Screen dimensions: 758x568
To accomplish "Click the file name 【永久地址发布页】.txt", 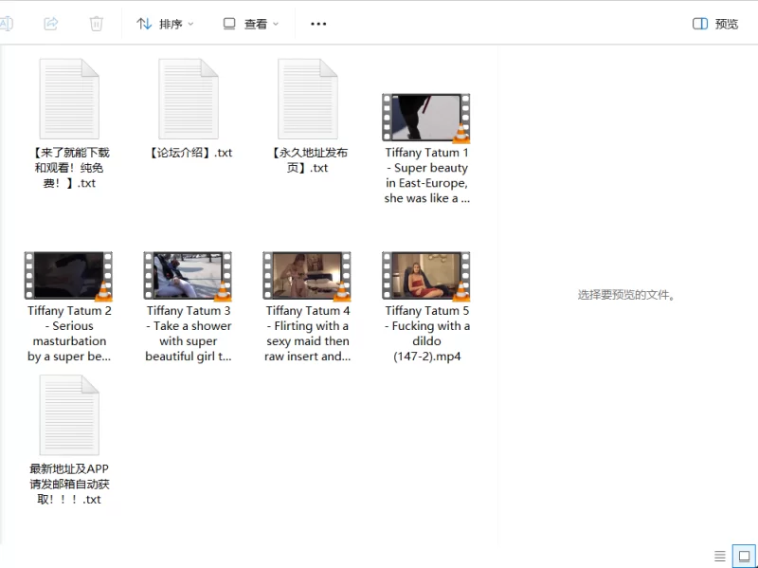I will (x=307, y=160).
